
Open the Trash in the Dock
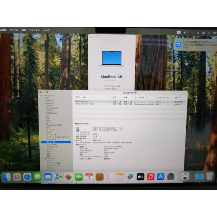coord(210,176)
